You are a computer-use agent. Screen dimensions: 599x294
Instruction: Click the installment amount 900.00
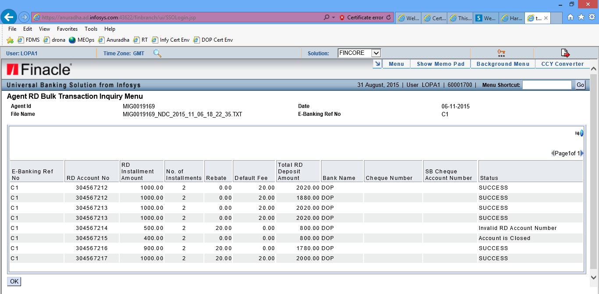(153, 248)
